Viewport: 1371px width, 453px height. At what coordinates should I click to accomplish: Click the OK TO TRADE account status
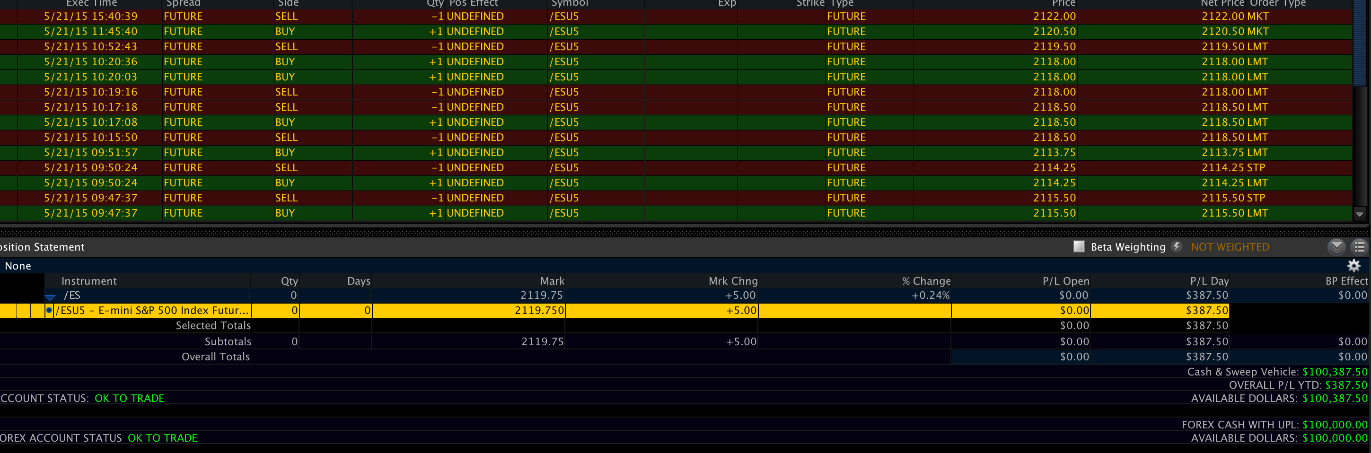pos(129,398)
